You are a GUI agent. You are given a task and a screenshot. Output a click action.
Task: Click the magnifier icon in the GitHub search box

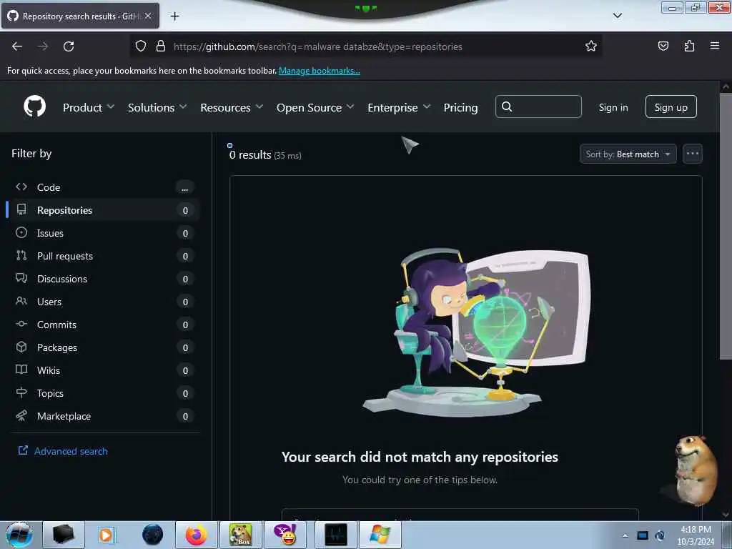tap(507, 107)
